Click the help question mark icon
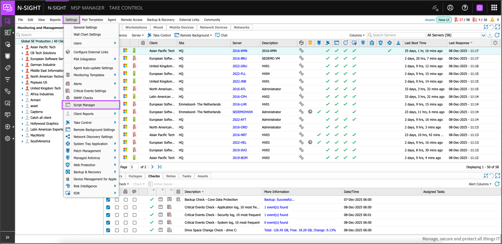The height and width of the screenshot is (244, 502). 465,8
